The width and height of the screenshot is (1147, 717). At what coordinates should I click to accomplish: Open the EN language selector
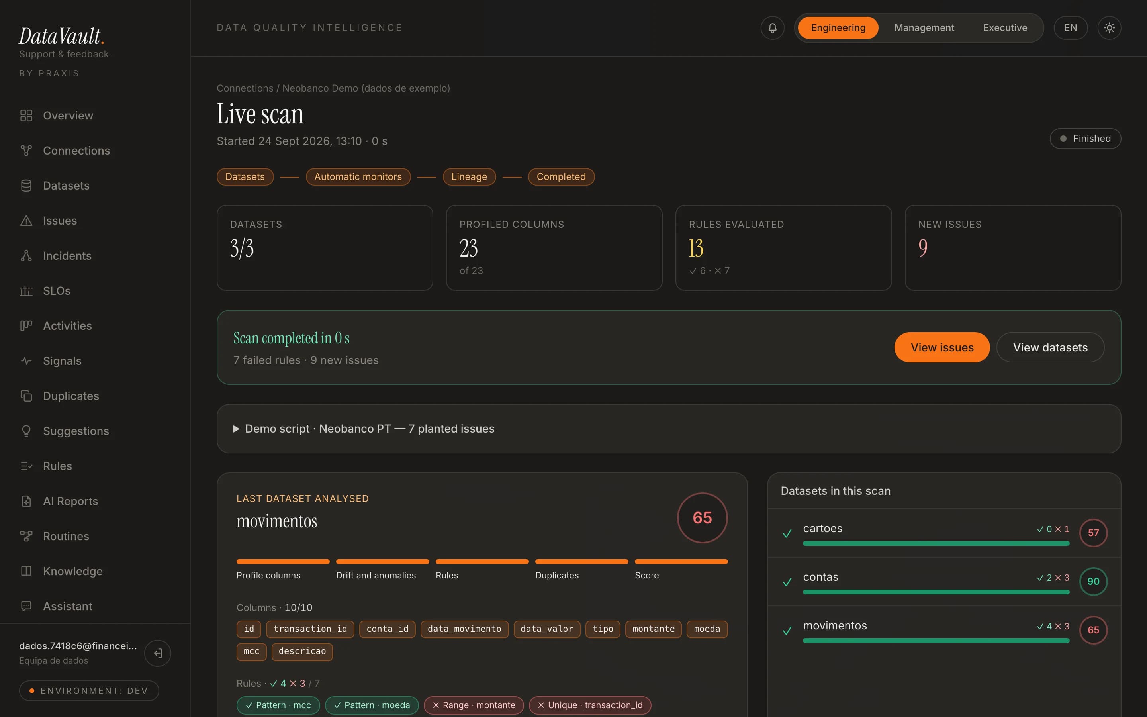coord(1070,28)
